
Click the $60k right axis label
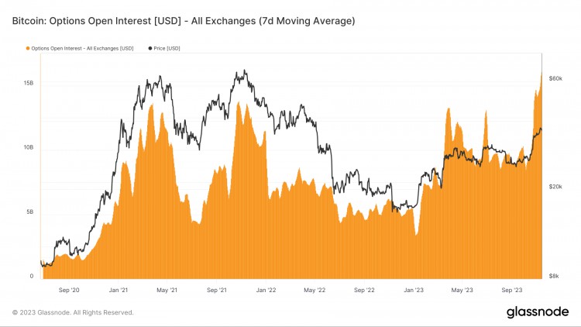[x=555, y=78]
